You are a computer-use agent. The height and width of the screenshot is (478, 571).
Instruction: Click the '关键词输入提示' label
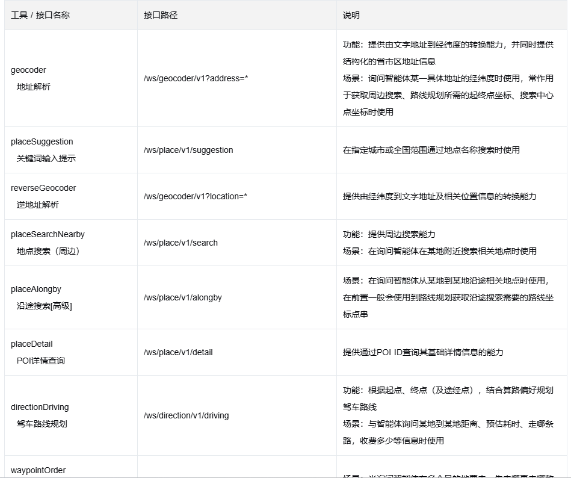(x=46, y=158)
